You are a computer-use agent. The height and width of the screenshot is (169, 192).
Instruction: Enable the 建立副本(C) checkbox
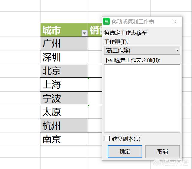(x=107, y=139)
